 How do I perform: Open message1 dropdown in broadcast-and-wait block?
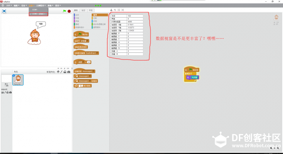click(85, 81)
